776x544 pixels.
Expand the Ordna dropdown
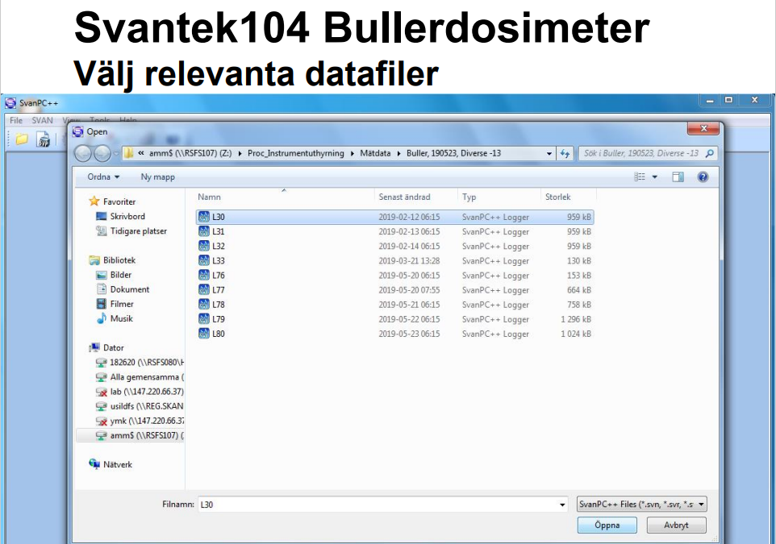click(103, 177)
